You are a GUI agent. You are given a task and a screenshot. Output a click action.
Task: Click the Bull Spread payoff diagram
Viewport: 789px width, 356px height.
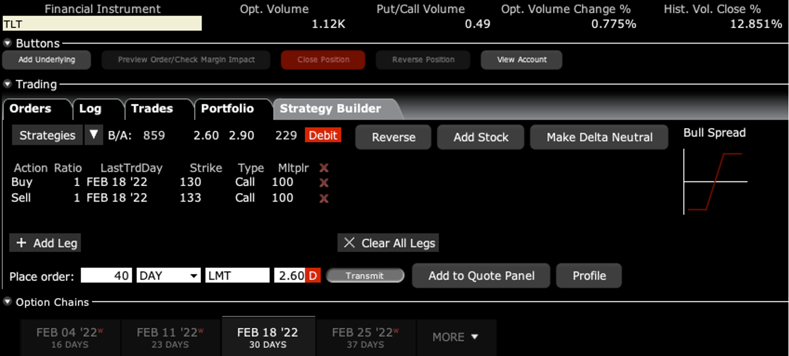click(x=715, y=181)
